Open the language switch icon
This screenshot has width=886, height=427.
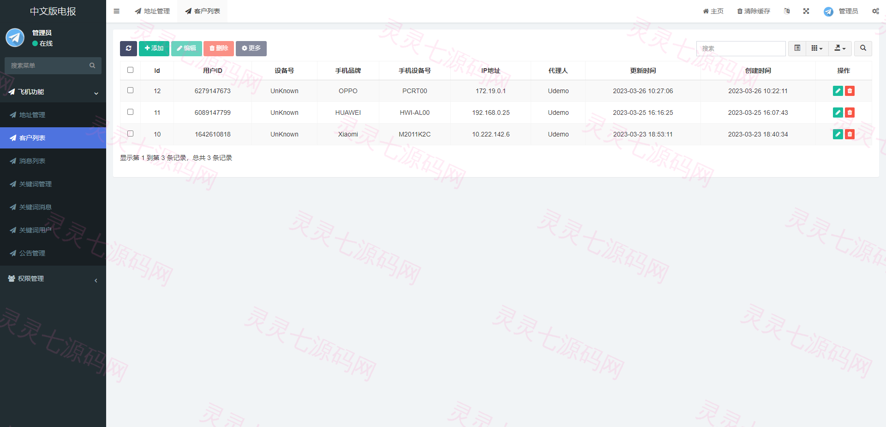(787, 11)
